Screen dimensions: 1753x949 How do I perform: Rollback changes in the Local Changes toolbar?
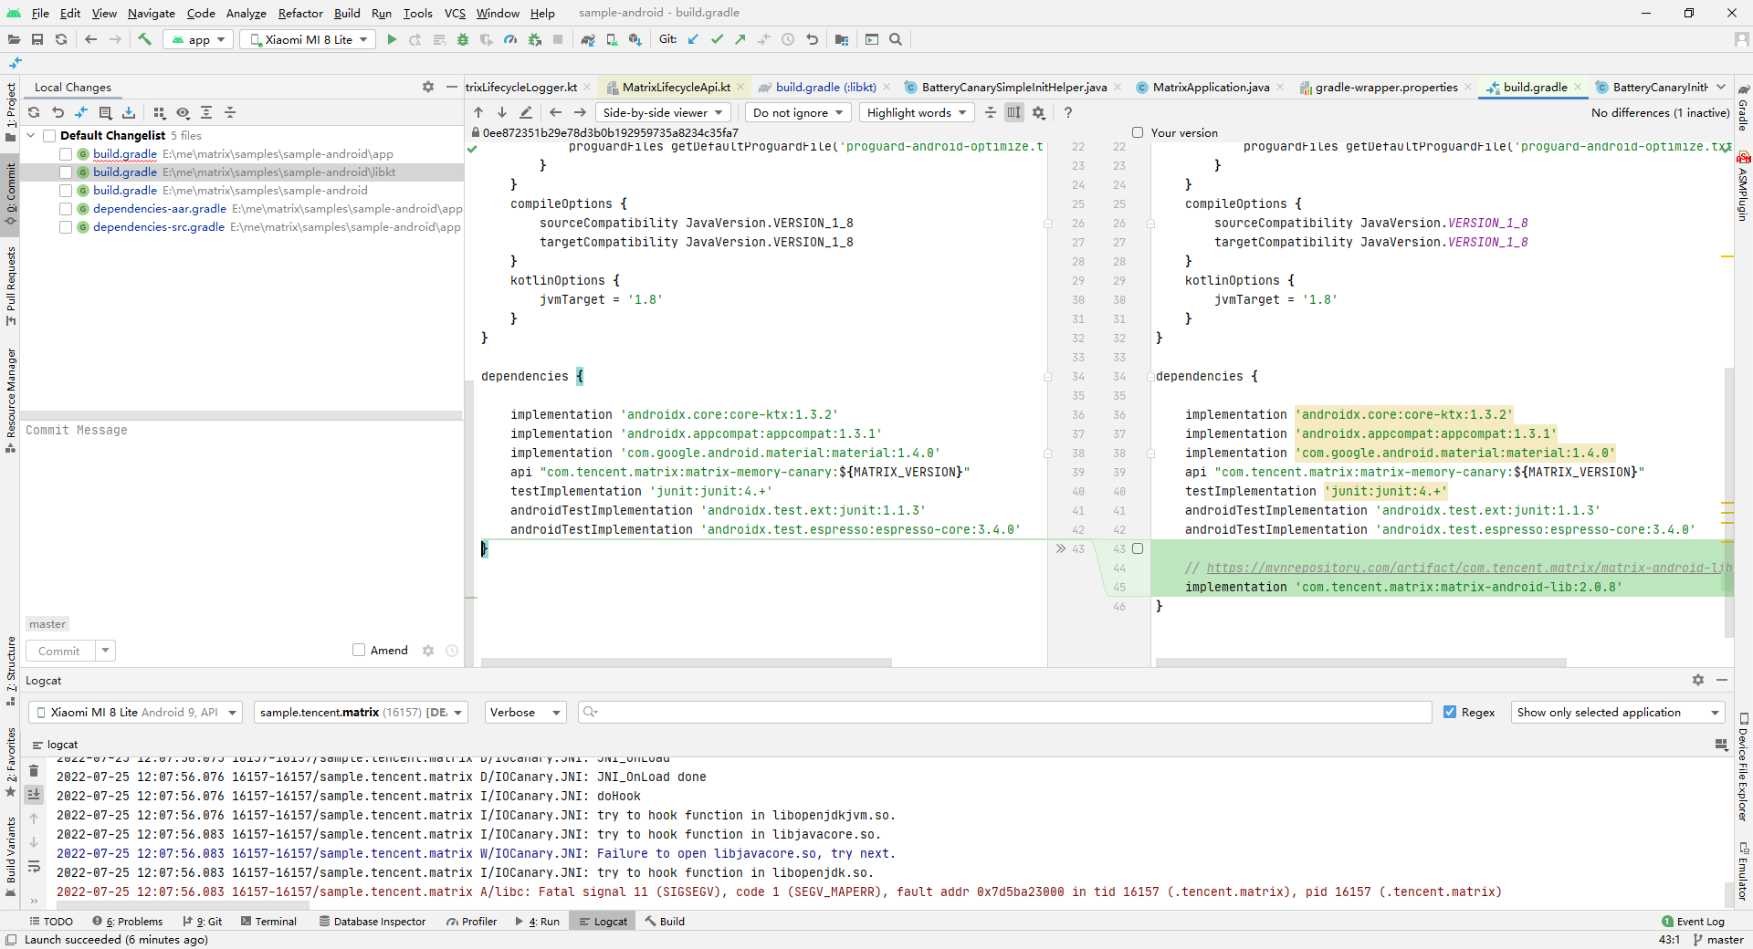click(x=58, y=112)
